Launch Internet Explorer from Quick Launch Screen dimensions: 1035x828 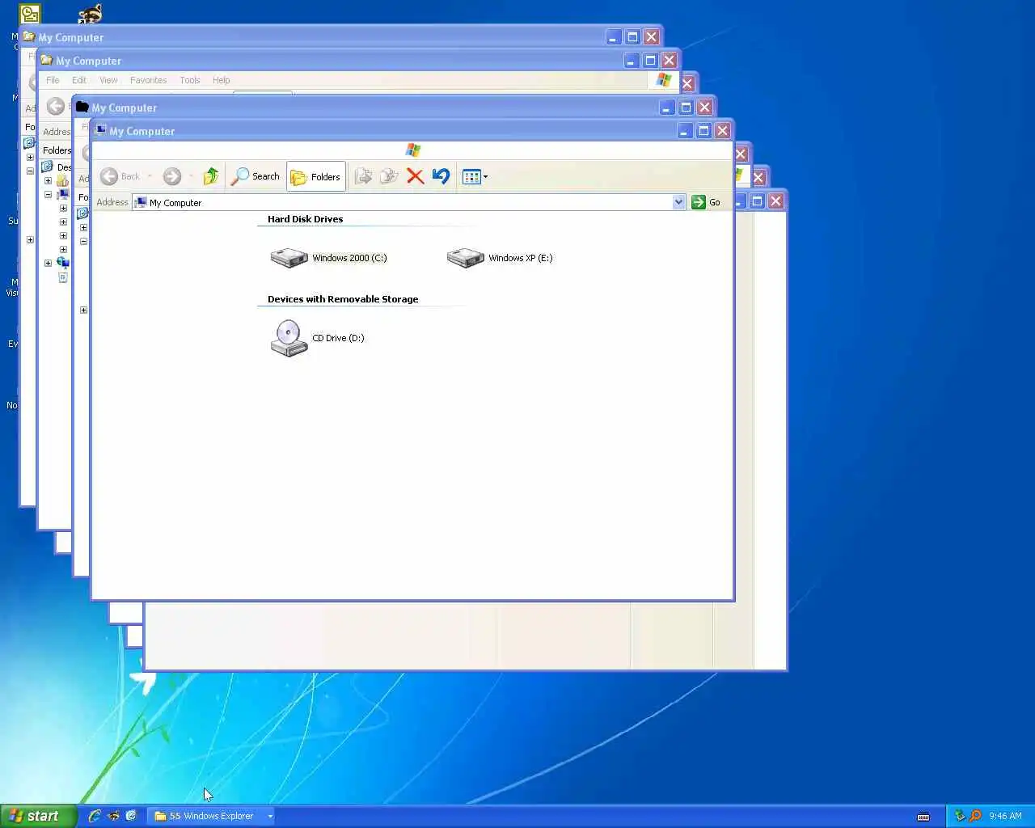(x=95, y=816)
